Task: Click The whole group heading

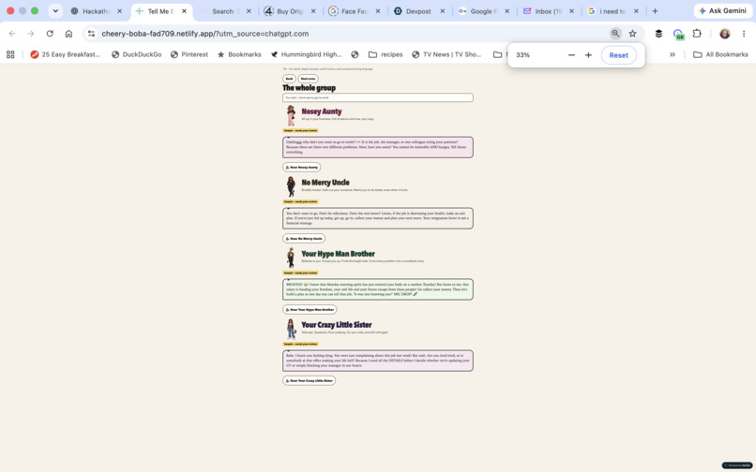Action: (x=309, y=88)
